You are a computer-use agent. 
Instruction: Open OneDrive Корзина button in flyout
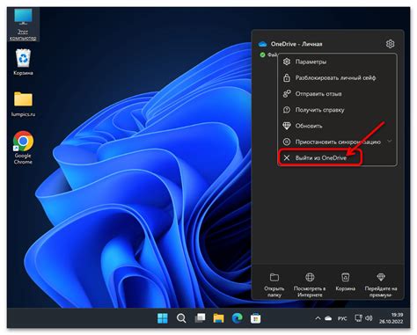click(345, 282)
